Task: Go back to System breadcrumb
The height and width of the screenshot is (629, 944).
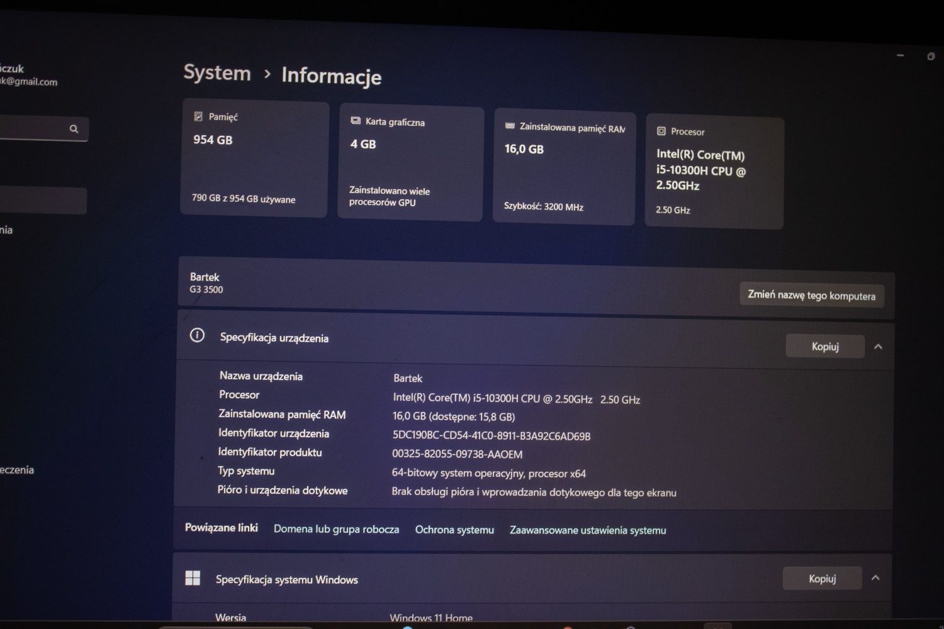Action: pos(217,73)
